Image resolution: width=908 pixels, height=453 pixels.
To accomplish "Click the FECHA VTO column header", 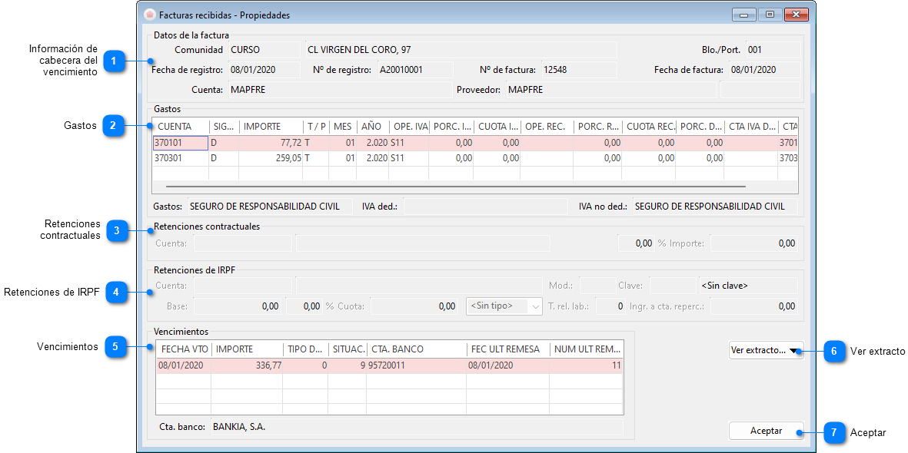I will [x=184, y=349].
